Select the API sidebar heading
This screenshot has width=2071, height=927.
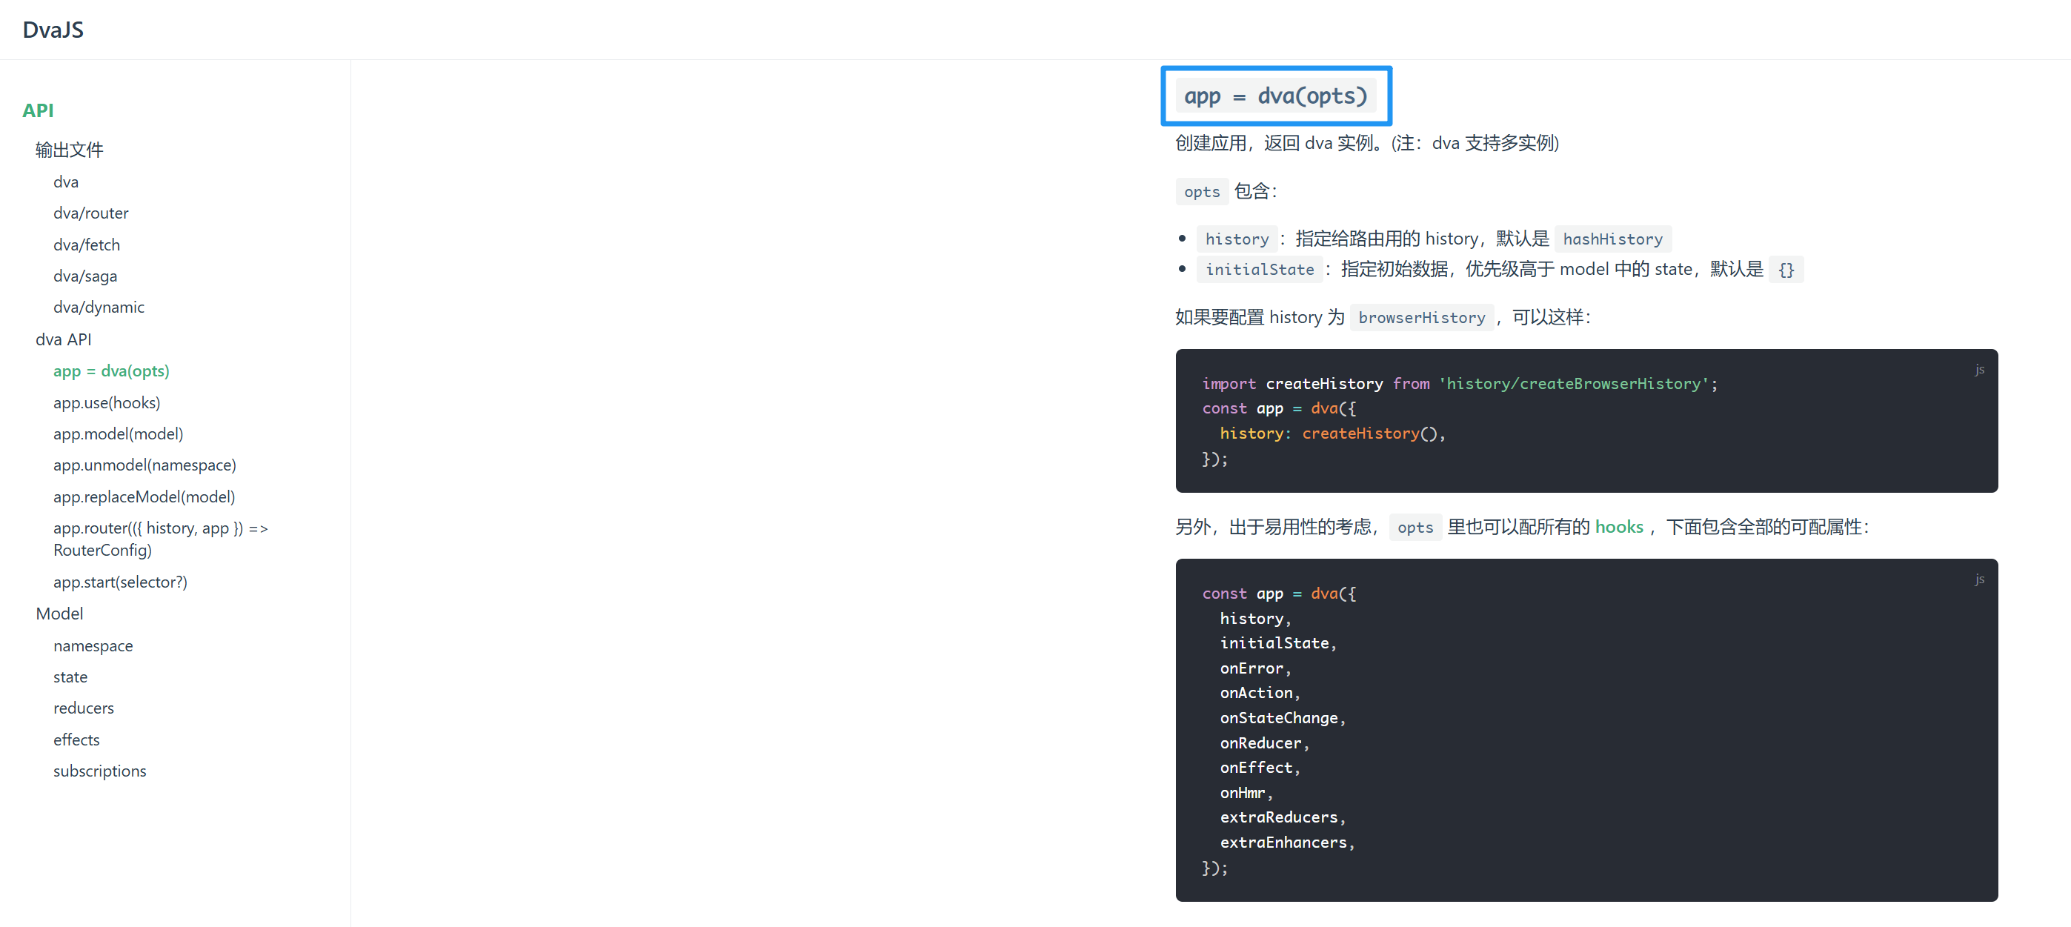pos(38,110)
